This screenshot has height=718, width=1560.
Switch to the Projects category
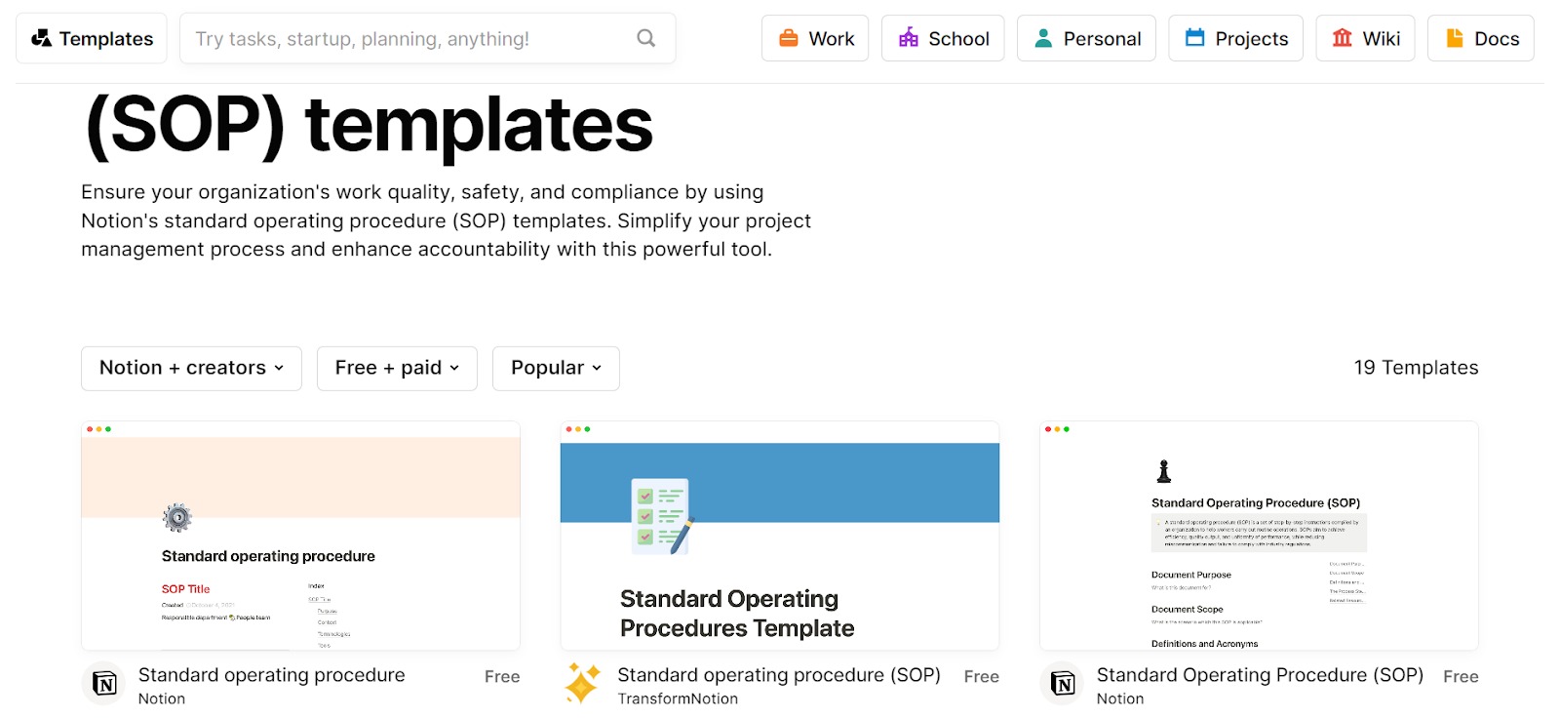tap(1235, 38)
